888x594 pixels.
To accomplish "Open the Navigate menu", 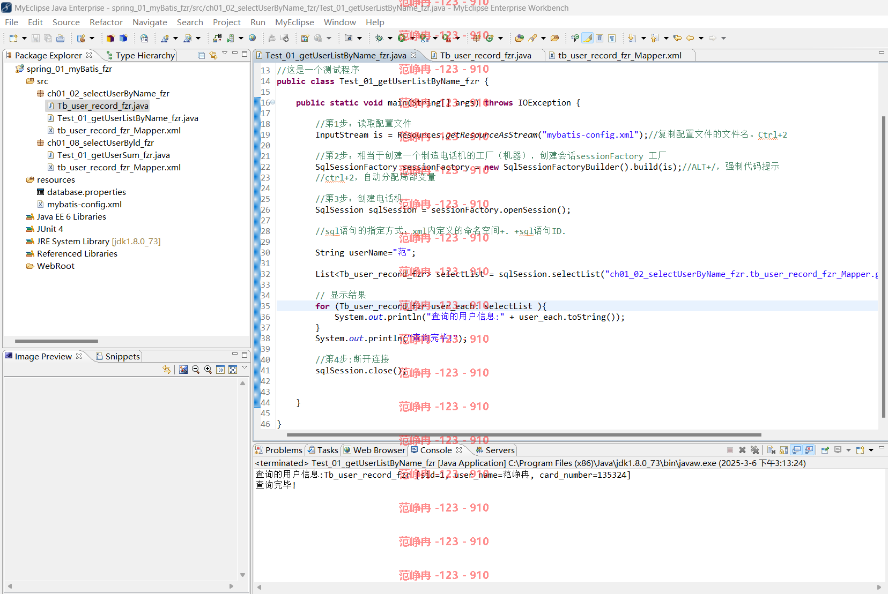I will coord(150,22).
